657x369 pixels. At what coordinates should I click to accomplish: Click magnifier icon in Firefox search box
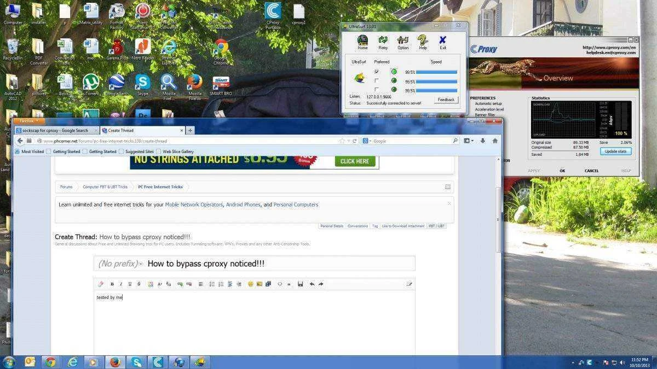click(455, 141)
